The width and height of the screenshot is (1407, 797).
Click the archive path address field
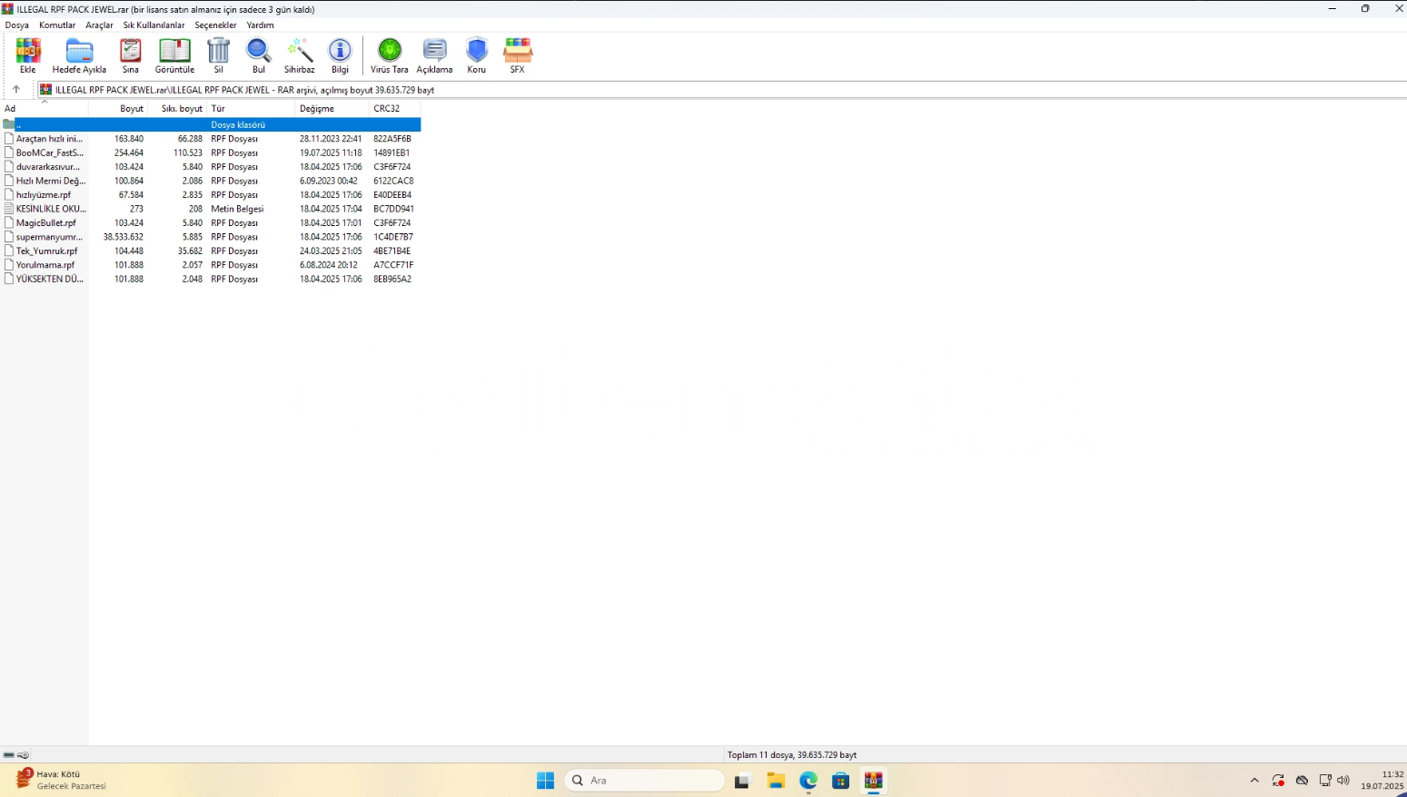click(722, 90)
